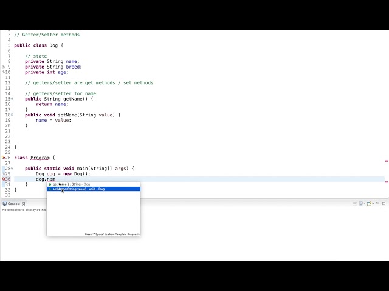The height and width of the screenshot is (291, 389).
Task: Click the Open Console icon
Action: (369, 204)
